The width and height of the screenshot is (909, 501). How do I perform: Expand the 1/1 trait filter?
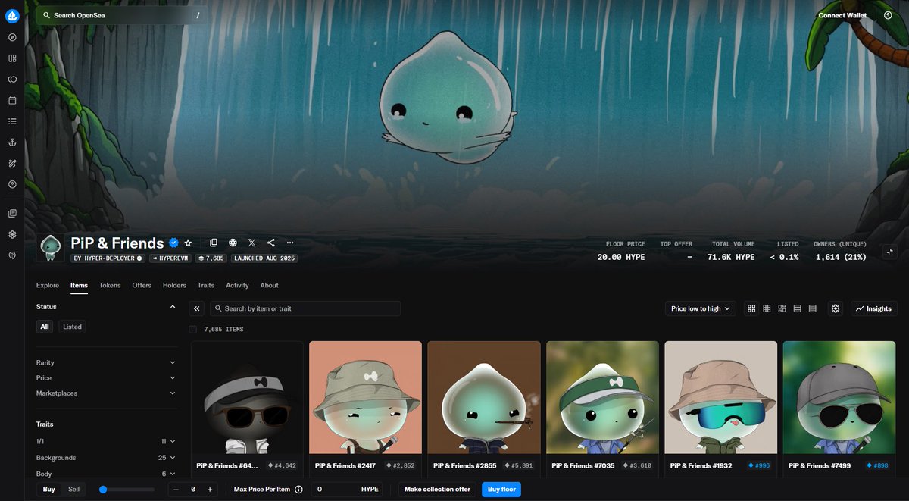point(106,441)
